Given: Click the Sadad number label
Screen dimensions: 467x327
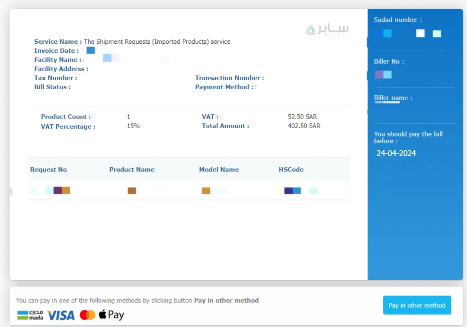Looking at the screenshot, I should click(398, 19).
